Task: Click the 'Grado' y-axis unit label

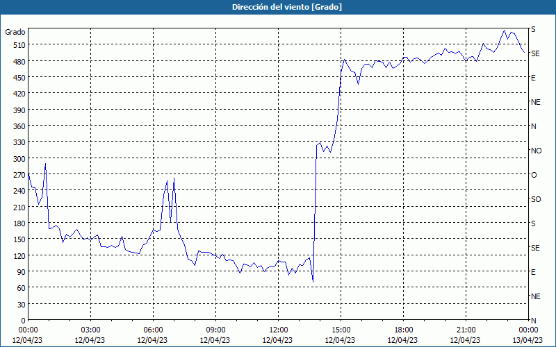Action: (15, 32)
